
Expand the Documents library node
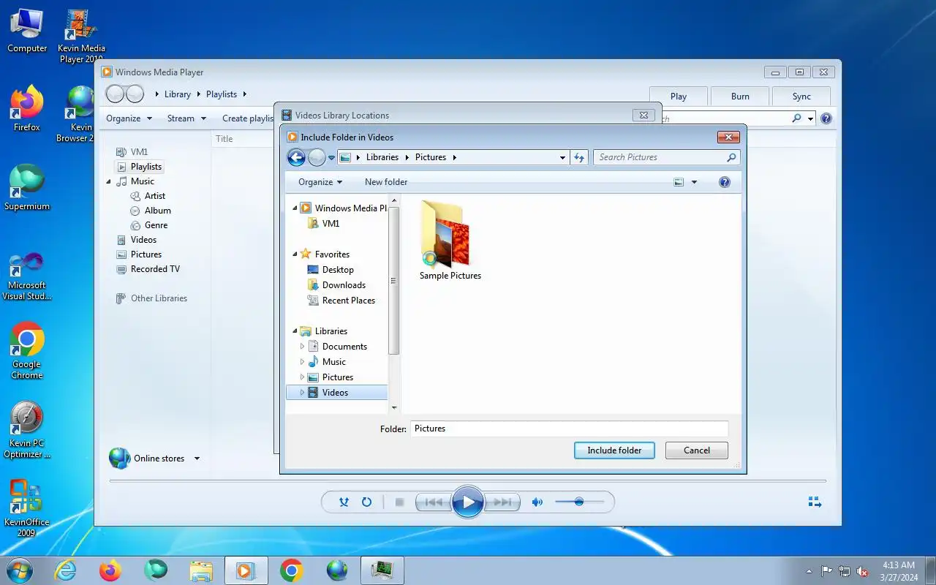302,347
